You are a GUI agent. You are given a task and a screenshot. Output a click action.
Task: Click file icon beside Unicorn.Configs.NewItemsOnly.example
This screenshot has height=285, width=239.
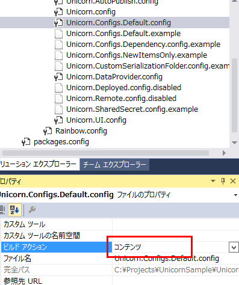59,55
